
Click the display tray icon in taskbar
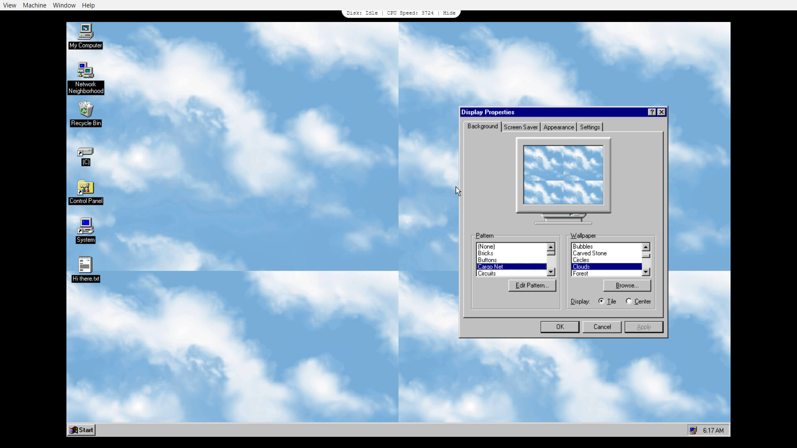(693, 430)
